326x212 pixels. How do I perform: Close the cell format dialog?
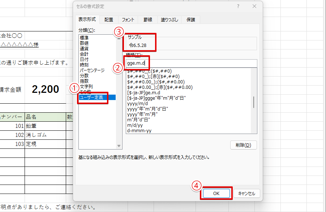coord(254,7)
